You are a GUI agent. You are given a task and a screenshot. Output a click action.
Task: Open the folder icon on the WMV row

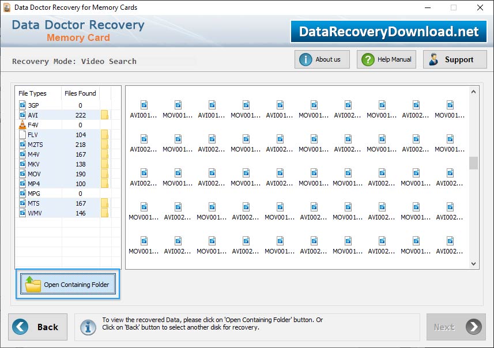pos(104,213)
